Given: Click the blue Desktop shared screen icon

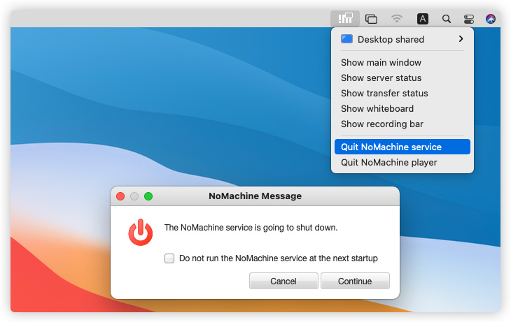Looking at the screenshot, I should point(346,39).
